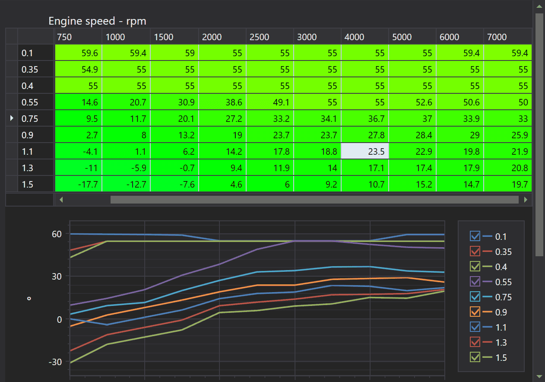Screen dimensions: 545x382
Task: Toggle the 0.55 series in the legend
Action: 475,281
